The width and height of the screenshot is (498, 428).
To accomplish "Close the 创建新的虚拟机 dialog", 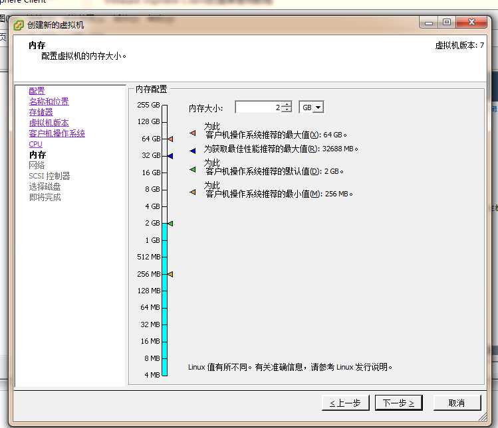I will click(471, 22).
